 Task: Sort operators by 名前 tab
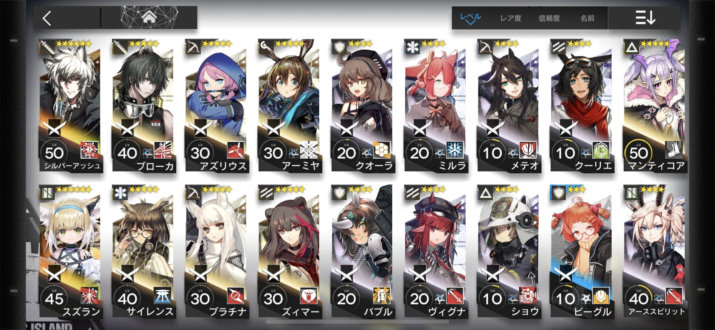click(587, 18)
